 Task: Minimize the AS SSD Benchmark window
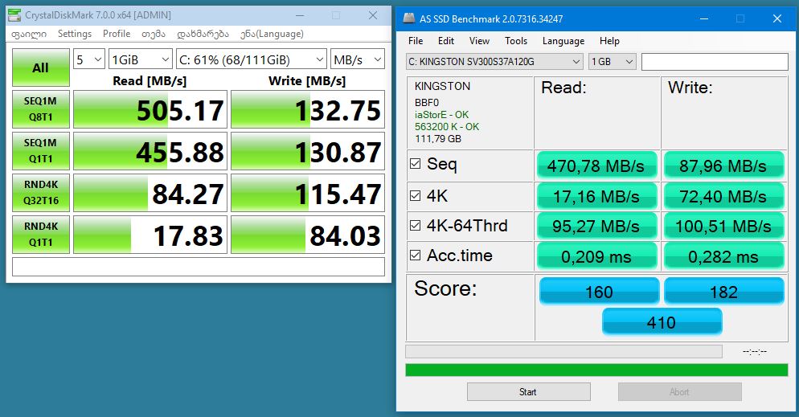(704, 18)
